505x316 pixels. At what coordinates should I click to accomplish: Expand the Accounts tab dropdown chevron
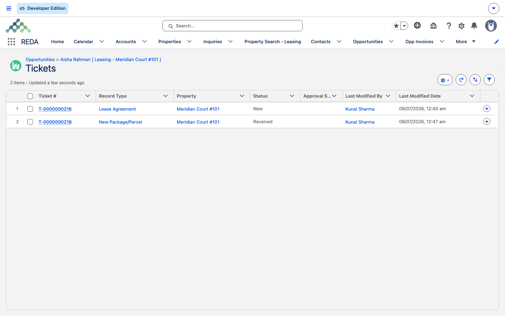[x=144, y=41]
